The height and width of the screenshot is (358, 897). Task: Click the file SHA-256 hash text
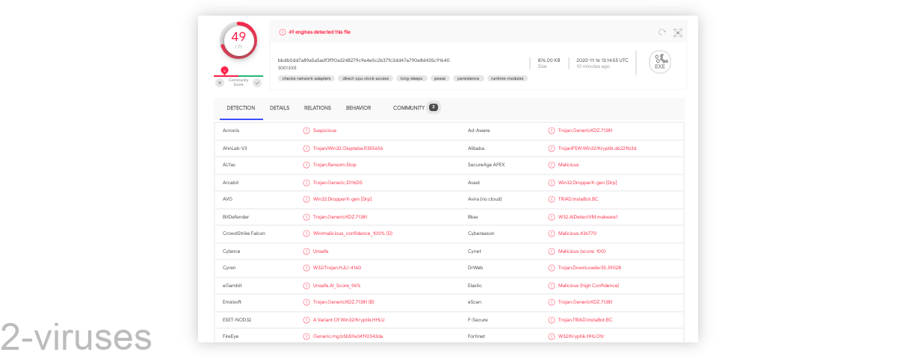363,60
